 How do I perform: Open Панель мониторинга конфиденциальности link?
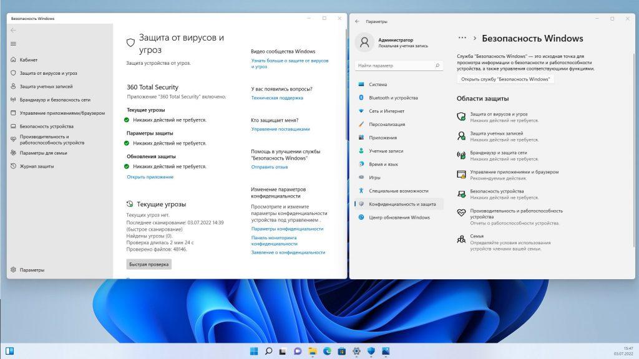coord(275,241)
